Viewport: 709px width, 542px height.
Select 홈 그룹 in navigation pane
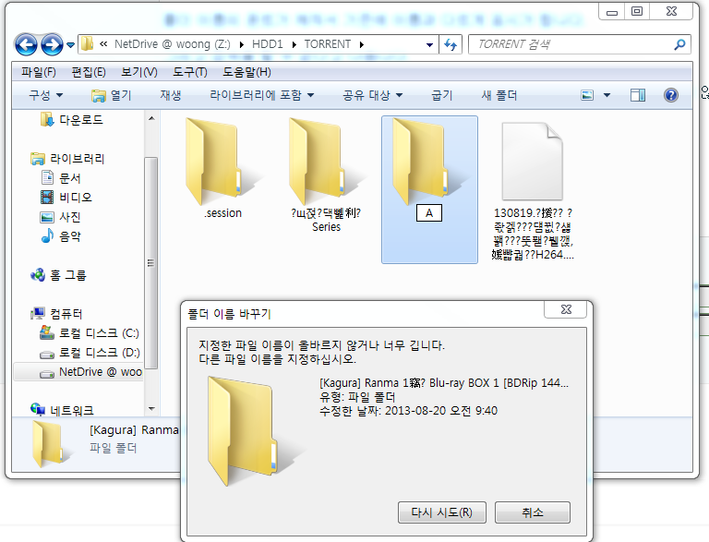coord(58,275)
